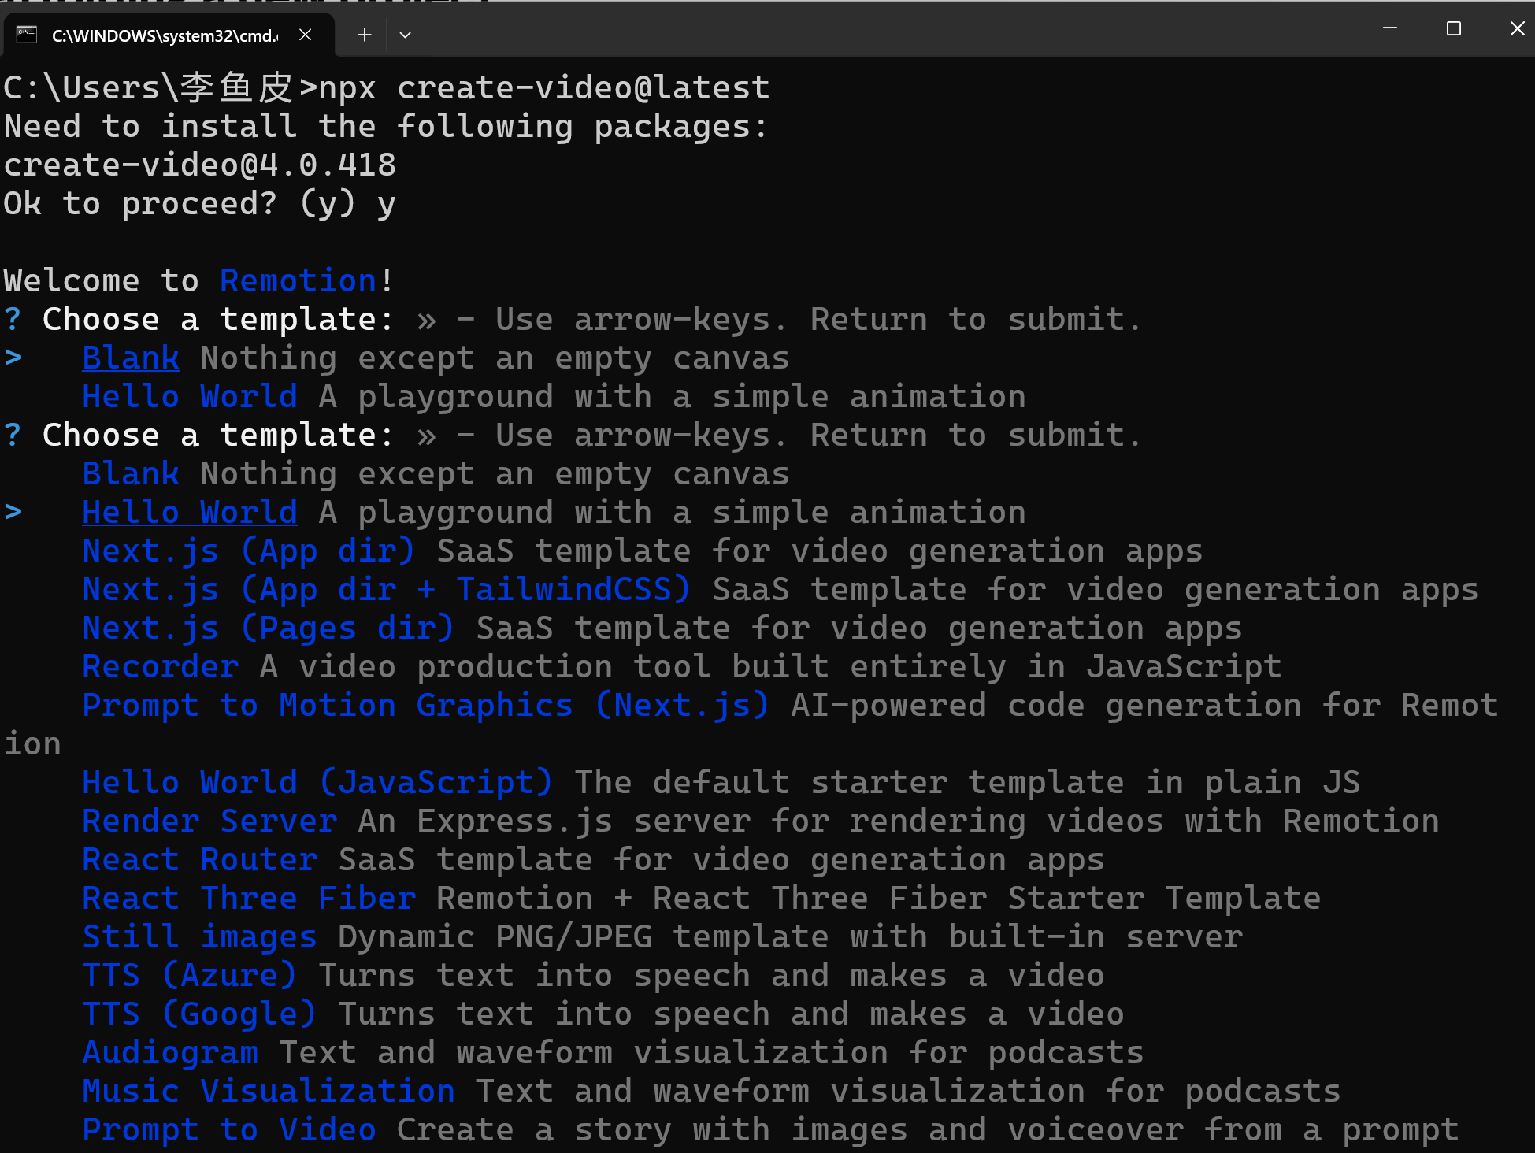
Task: Close the cmd.exe tab
Action: tap(306, 35)
